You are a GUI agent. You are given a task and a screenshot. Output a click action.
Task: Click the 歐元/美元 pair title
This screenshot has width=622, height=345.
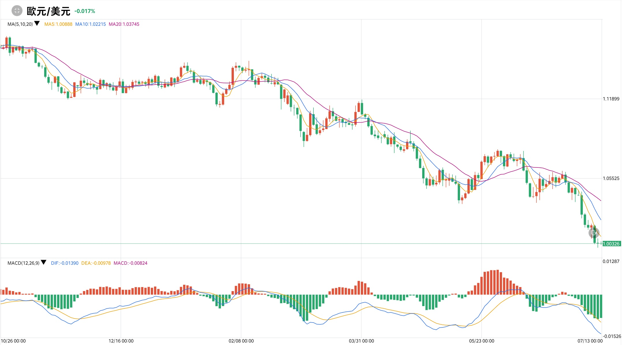[48, 11]
